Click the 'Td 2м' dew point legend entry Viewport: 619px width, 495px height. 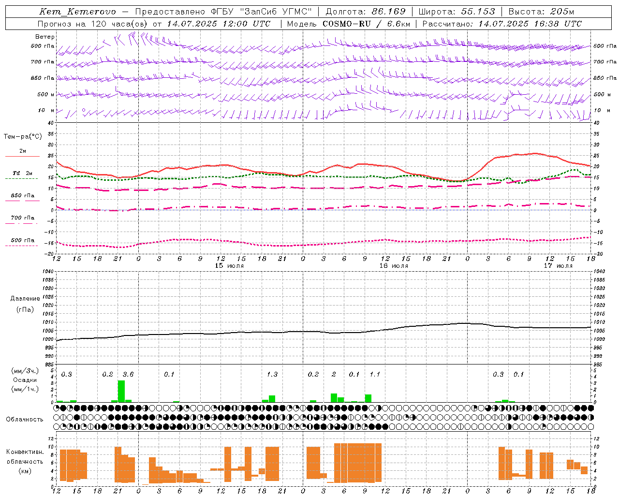click(x=22, y=173)
